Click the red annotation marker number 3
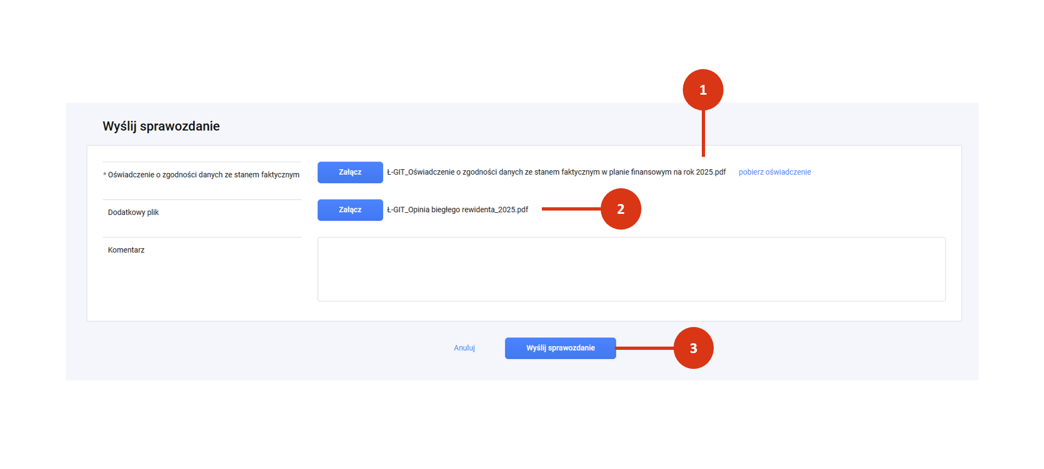1044x469 pixels. pos(694,348)
